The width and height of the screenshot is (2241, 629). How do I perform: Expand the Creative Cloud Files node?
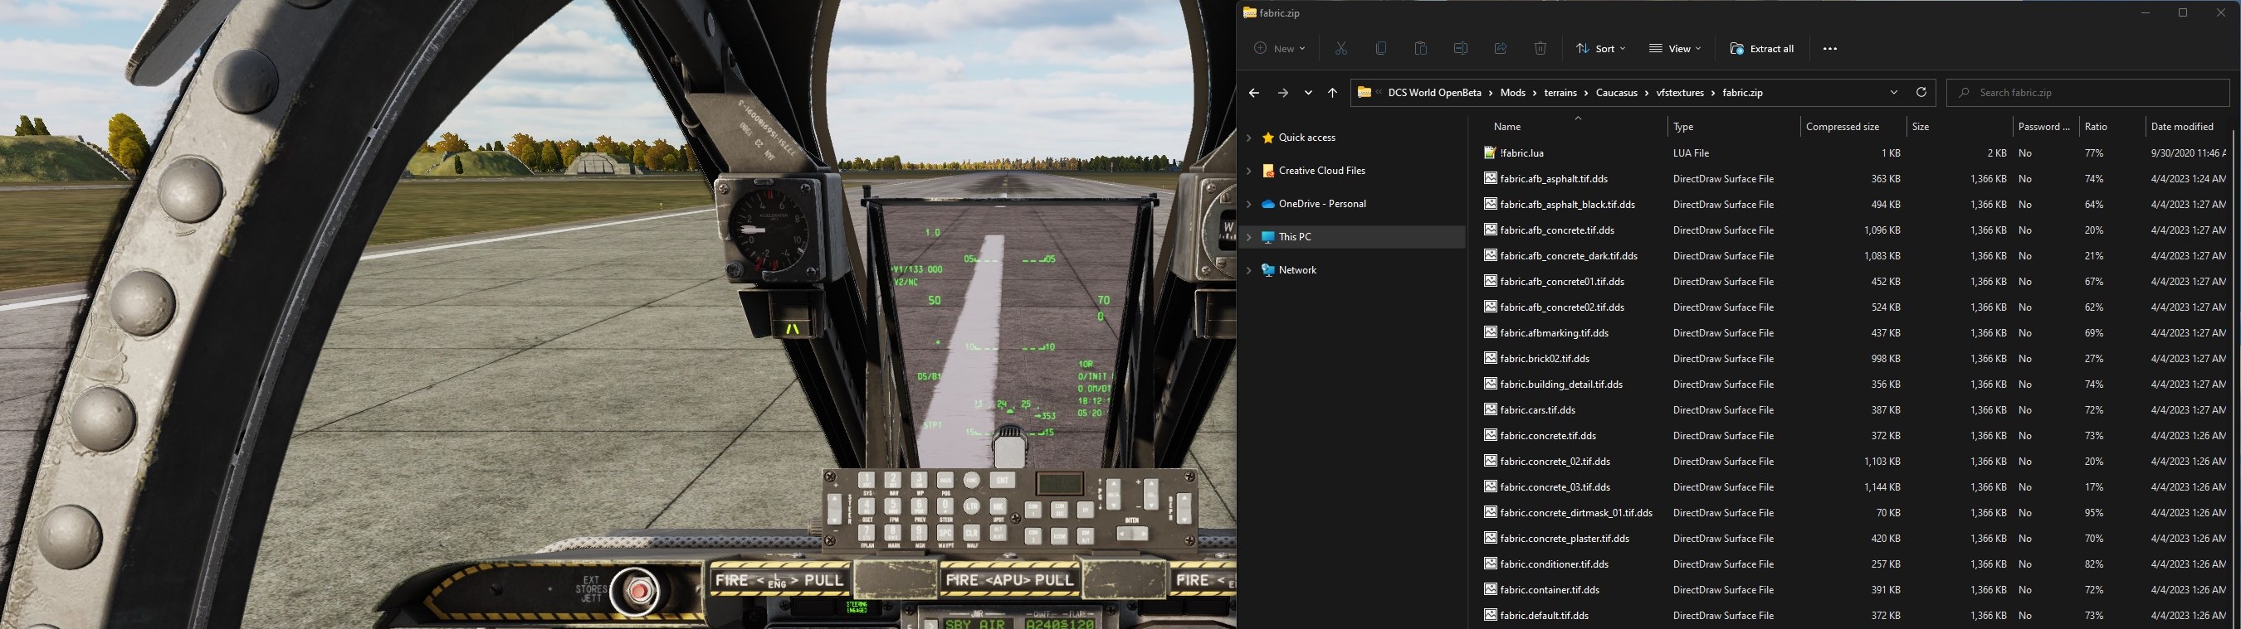point(1249,170)
